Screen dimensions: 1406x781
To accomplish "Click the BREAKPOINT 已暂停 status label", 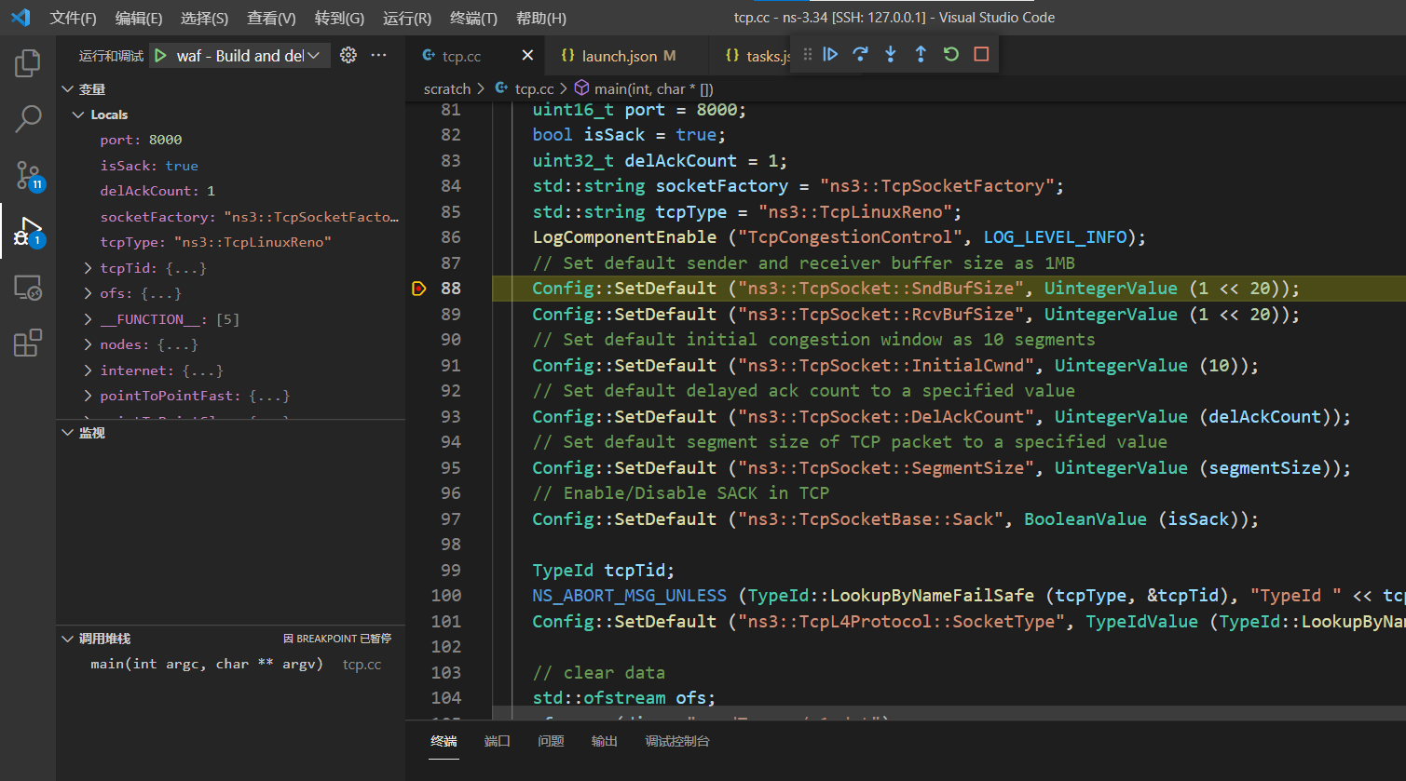I will (x=337, y=639).
